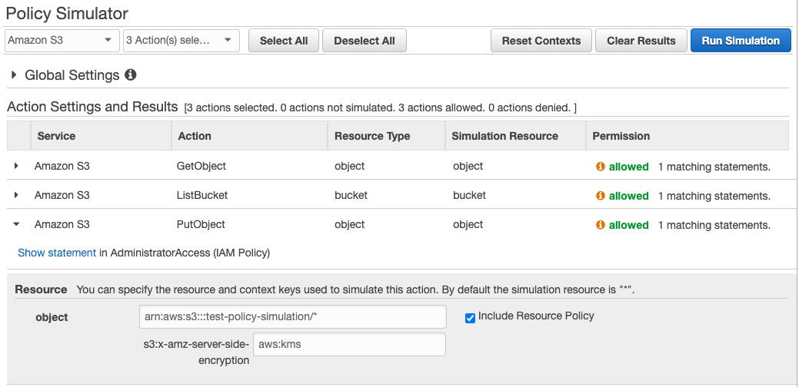Click the GetObject allowed info icon
This screenshot has width=799, height=387.
pyautogui.click(x=601, y=167)
